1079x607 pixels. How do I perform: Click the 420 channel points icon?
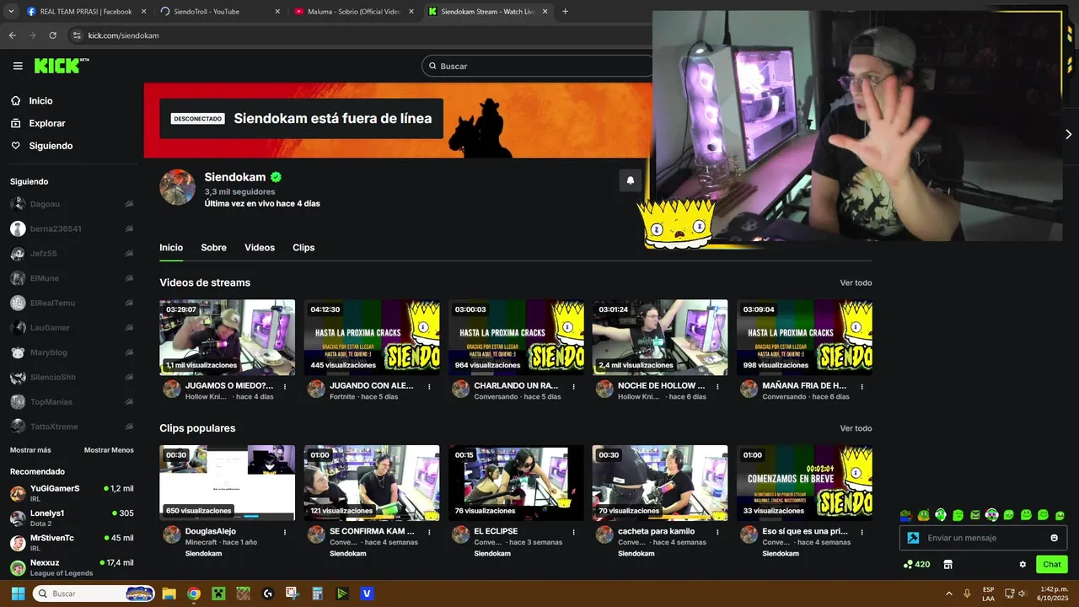pos(916,565)
